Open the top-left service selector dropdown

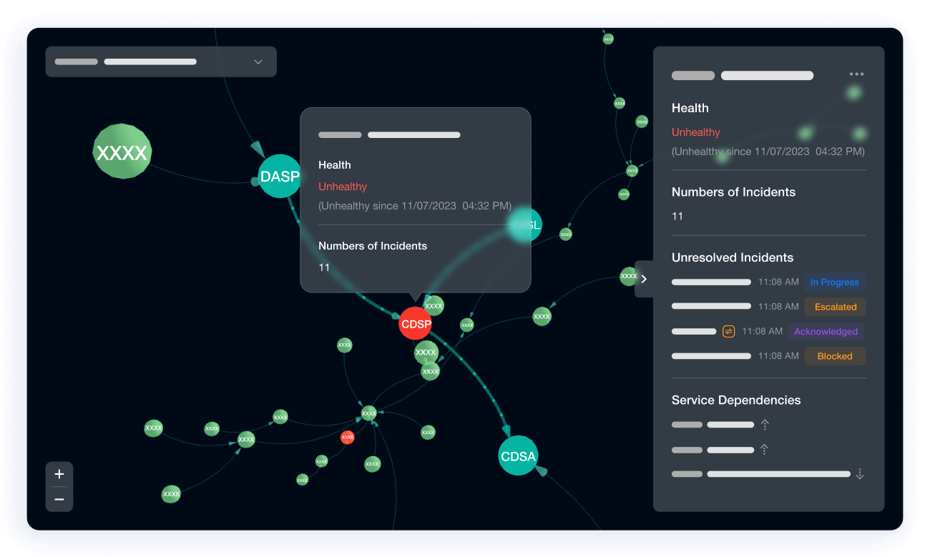tap(161, 62)
